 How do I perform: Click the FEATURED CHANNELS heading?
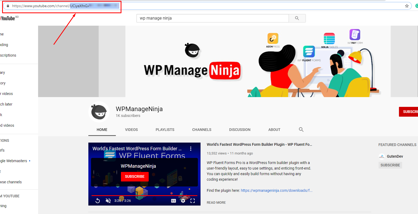397,145
